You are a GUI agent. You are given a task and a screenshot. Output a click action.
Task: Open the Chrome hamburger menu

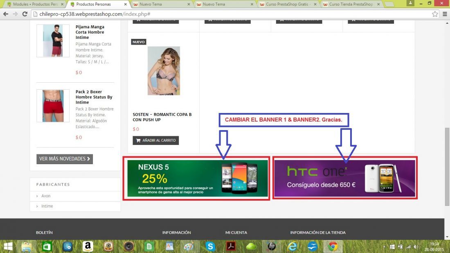445,14
